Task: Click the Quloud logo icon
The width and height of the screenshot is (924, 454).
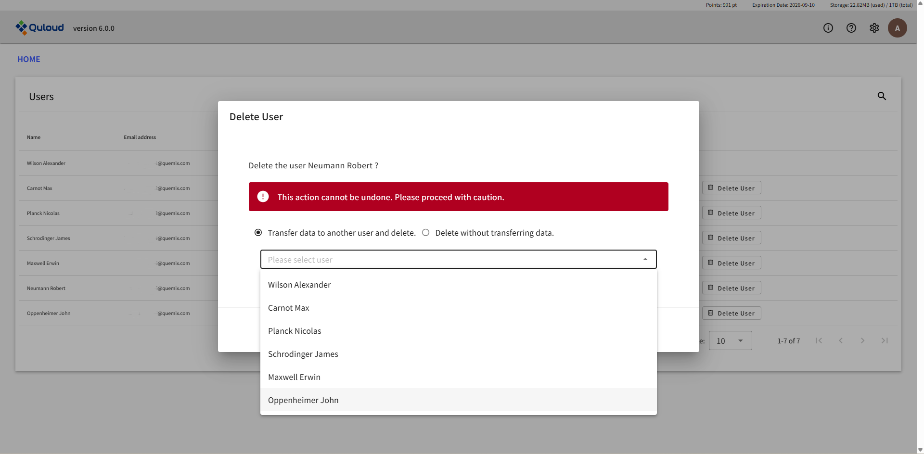Action: [x=21, y=27]
